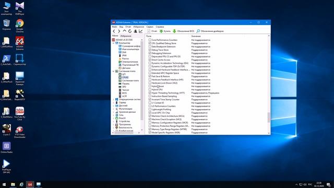Viewport: 334px width, 188px height.
Task: Select Суммарная информация tree item
Action: click(129, 46)
